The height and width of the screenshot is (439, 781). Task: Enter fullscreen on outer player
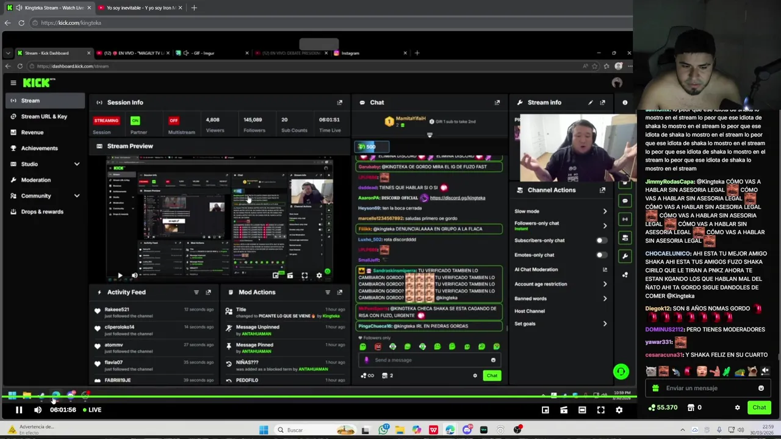coord(600,410)
